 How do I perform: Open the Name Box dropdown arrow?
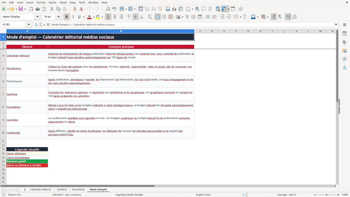coord(29,25)
